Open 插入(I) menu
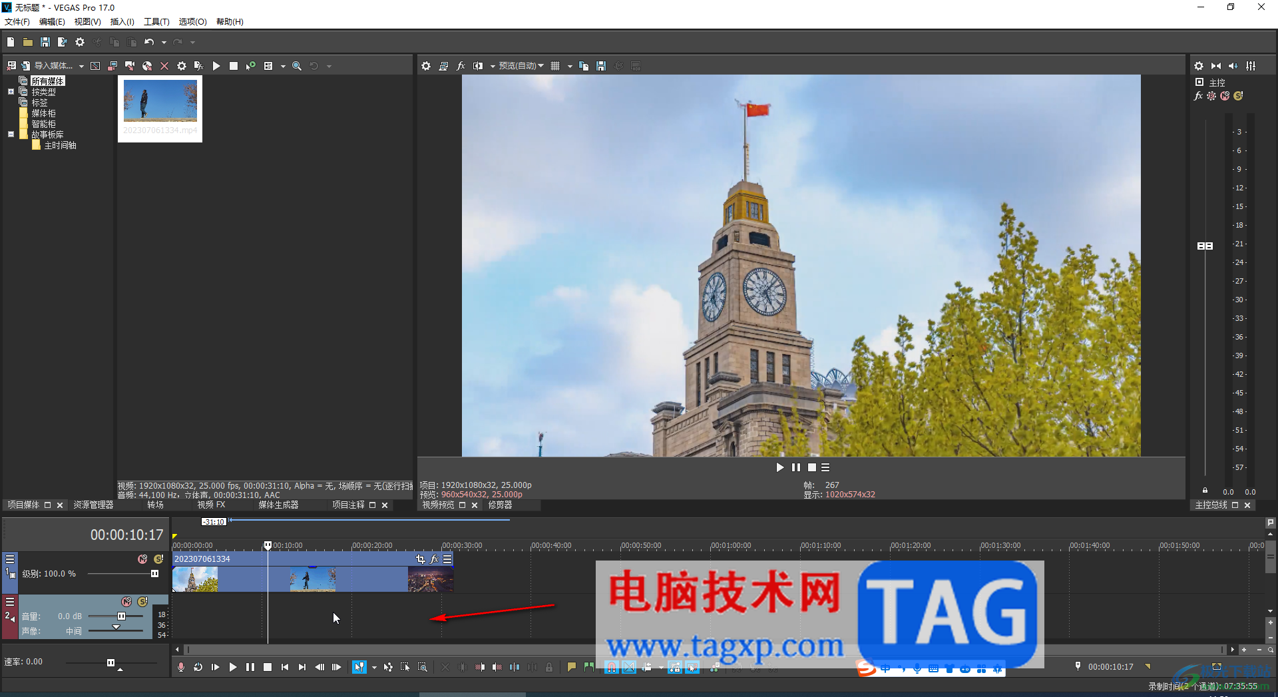Image resolution: width=1278 pixels, height=697 pixels. [x=122, y=22]
